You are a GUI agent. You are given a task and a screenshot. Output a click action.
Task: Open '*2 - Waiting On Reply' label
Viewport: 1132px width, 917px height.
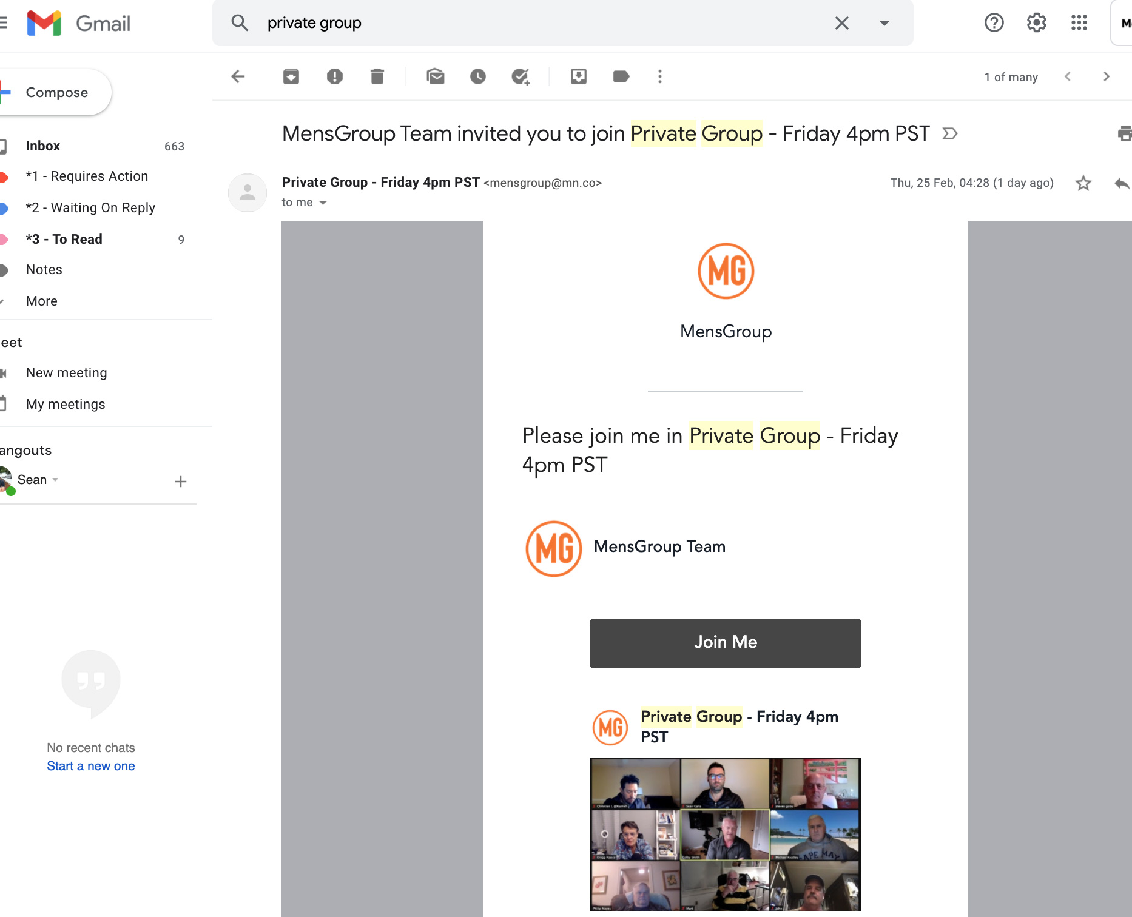pos(90,207)
